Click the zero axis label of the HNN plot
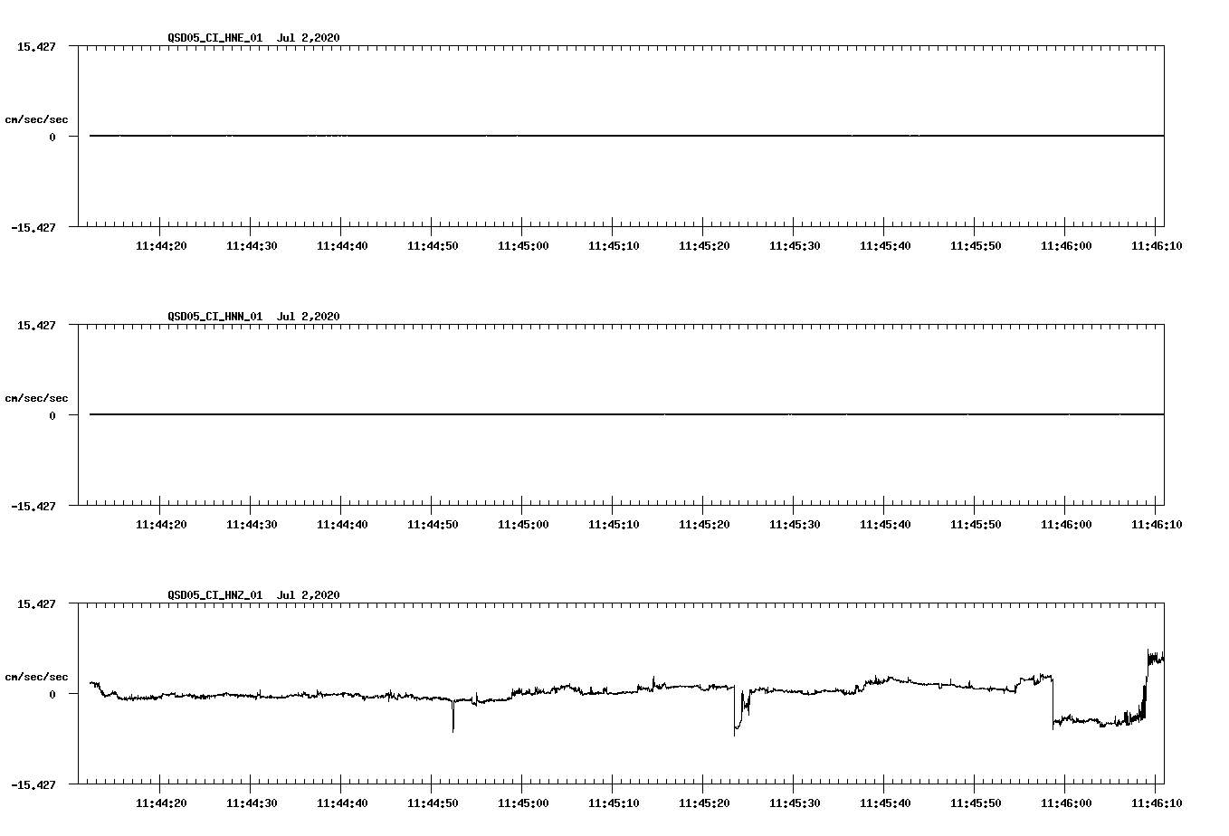The height and width of the screenshot is (836, 1229). coord(52,415)
